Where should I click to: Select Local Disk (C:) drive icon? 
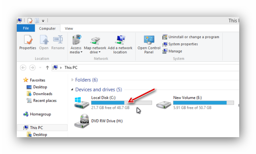[82, 103]
